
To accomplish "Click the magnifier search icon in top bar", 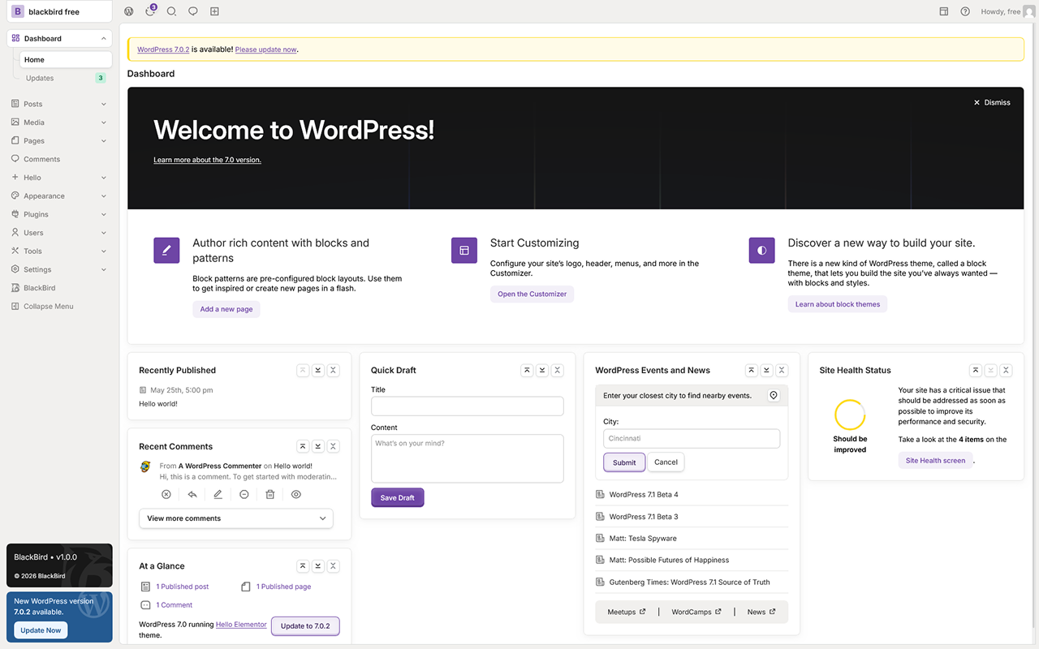I will coord(171,11).
